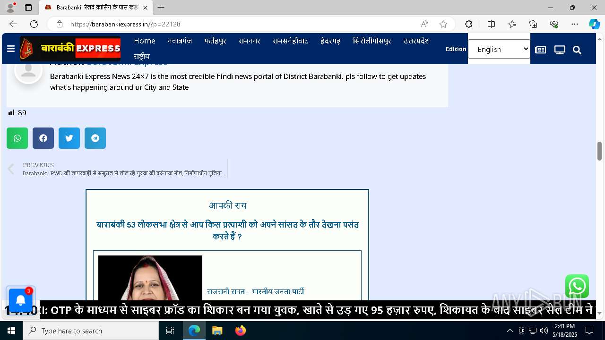605x340 pixels.
Task: Click the Barabanki Express logo
Action: pos(70,48)
